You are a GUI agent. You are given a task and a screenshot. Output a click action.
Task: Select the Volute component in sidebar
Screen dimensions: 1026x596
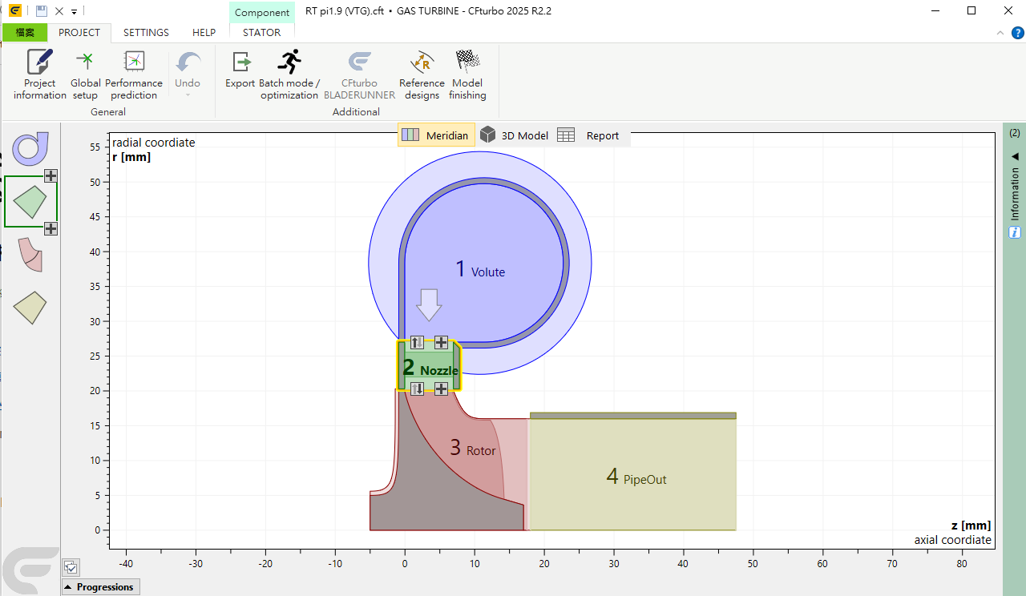[x=30, y=148]
